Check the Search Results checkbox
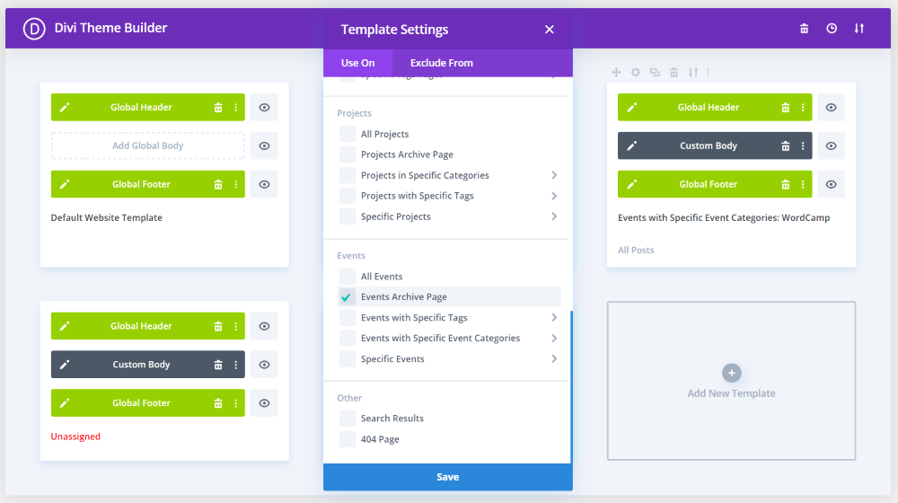 pos(347,419)
